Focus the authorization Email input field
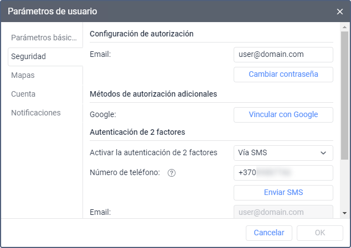Screen dimensions: 351x248 pyautogui.click(x=283, y=55)
